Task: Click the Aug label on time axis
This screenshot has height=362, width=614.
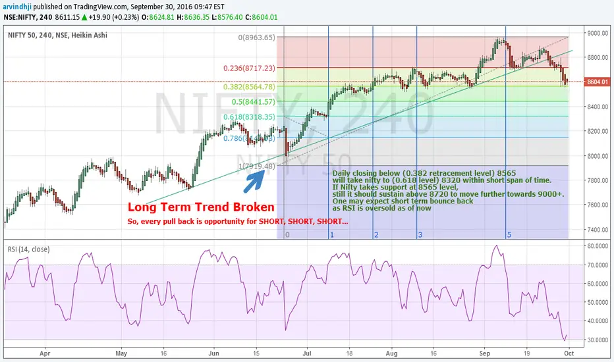Action: click(x=391, y=353)
